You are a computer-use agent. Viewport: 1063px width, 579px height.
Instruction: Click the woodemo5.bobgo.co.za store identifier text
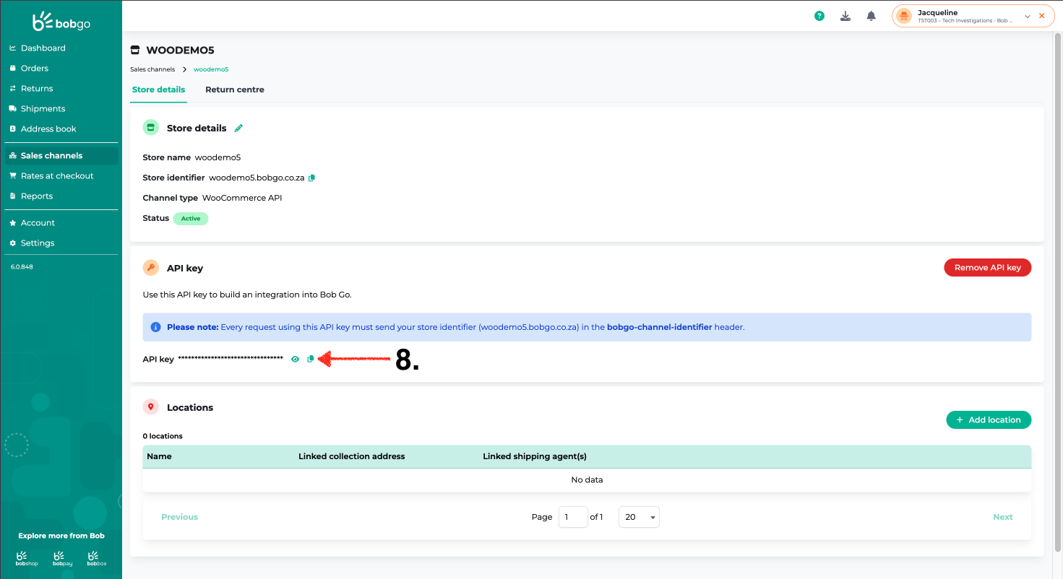[257, 178]
